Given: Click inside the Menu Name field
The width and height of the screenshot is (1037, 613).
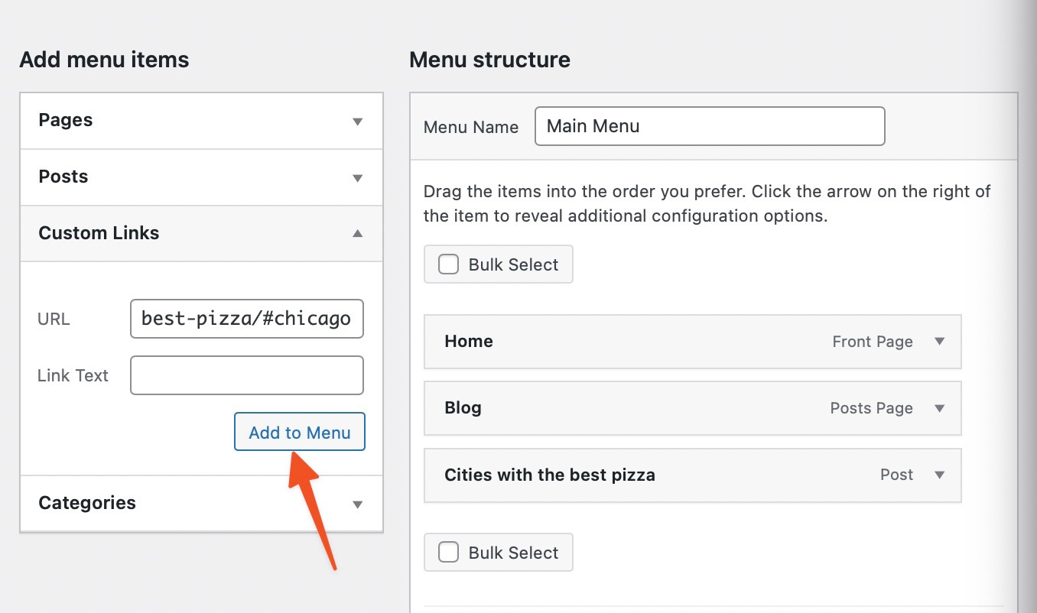Looking at the screenshot, I should (709, 125).
